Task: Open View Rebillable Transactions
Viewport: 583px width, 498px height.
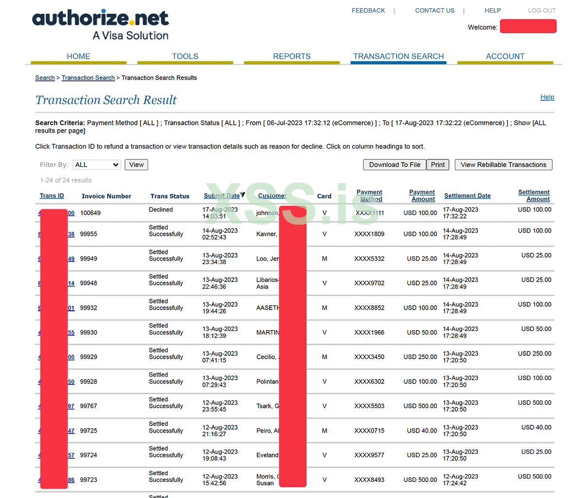Action: pos(503,165)
